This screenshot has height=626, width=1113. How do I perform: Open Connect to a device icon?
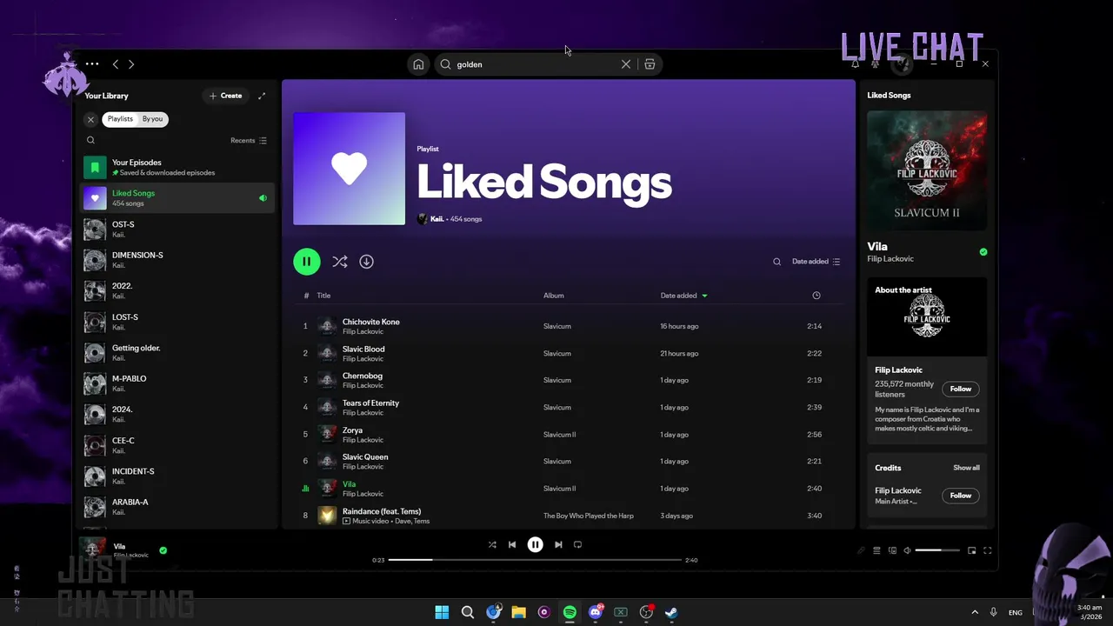892,550
